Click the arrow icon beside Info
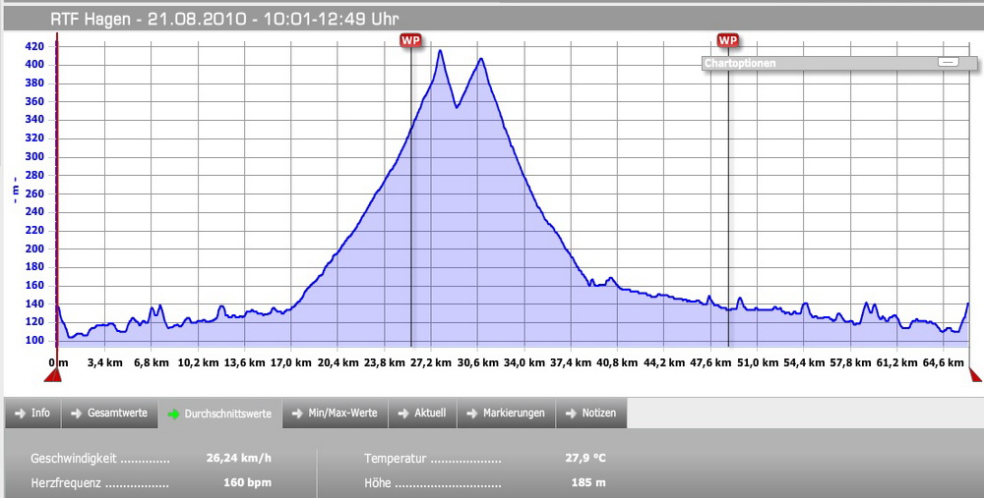The image size is (984, 498). pyautogui.click(x=20, y=414)
